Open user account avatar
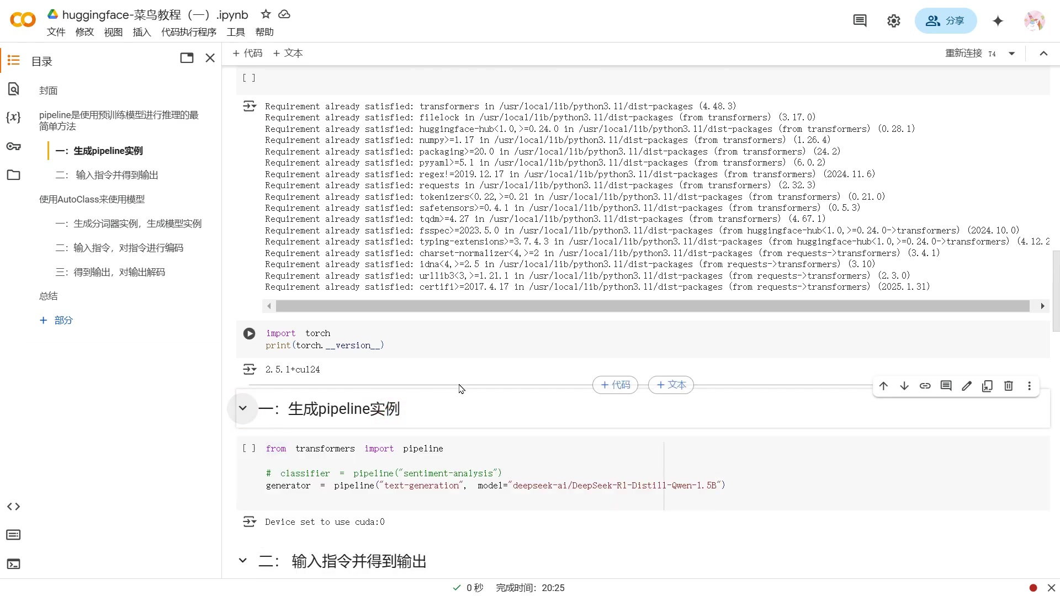Viewport: 1060px width, 596px height. pos(1034,21)
